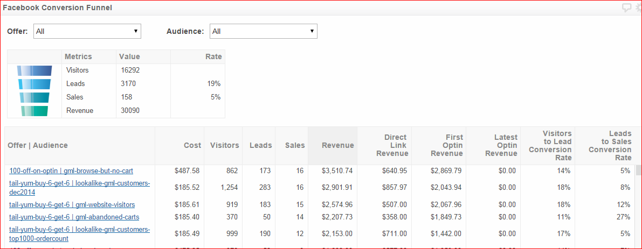Select revenue cell $2,574.96
This screenshot has height=249, width=642.
coord(337,204)
